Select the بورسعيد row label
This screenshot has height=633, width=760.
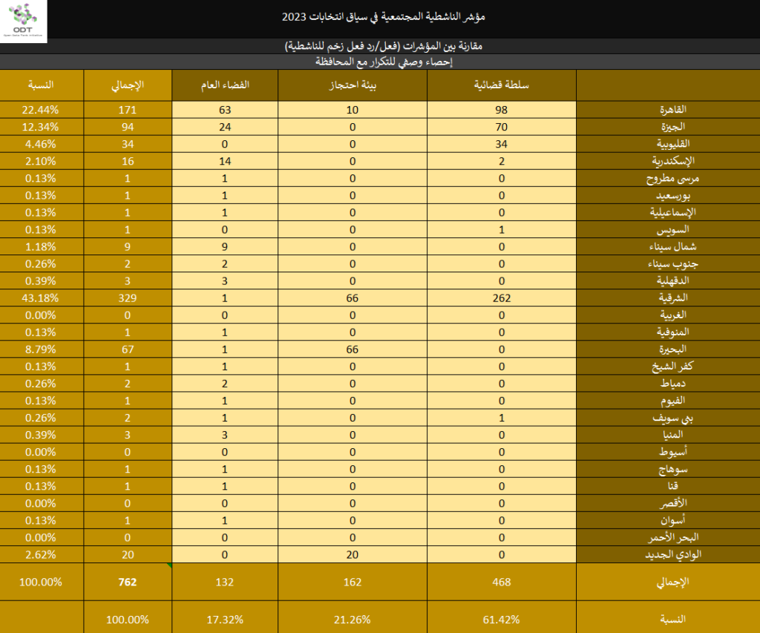(672, 195)
